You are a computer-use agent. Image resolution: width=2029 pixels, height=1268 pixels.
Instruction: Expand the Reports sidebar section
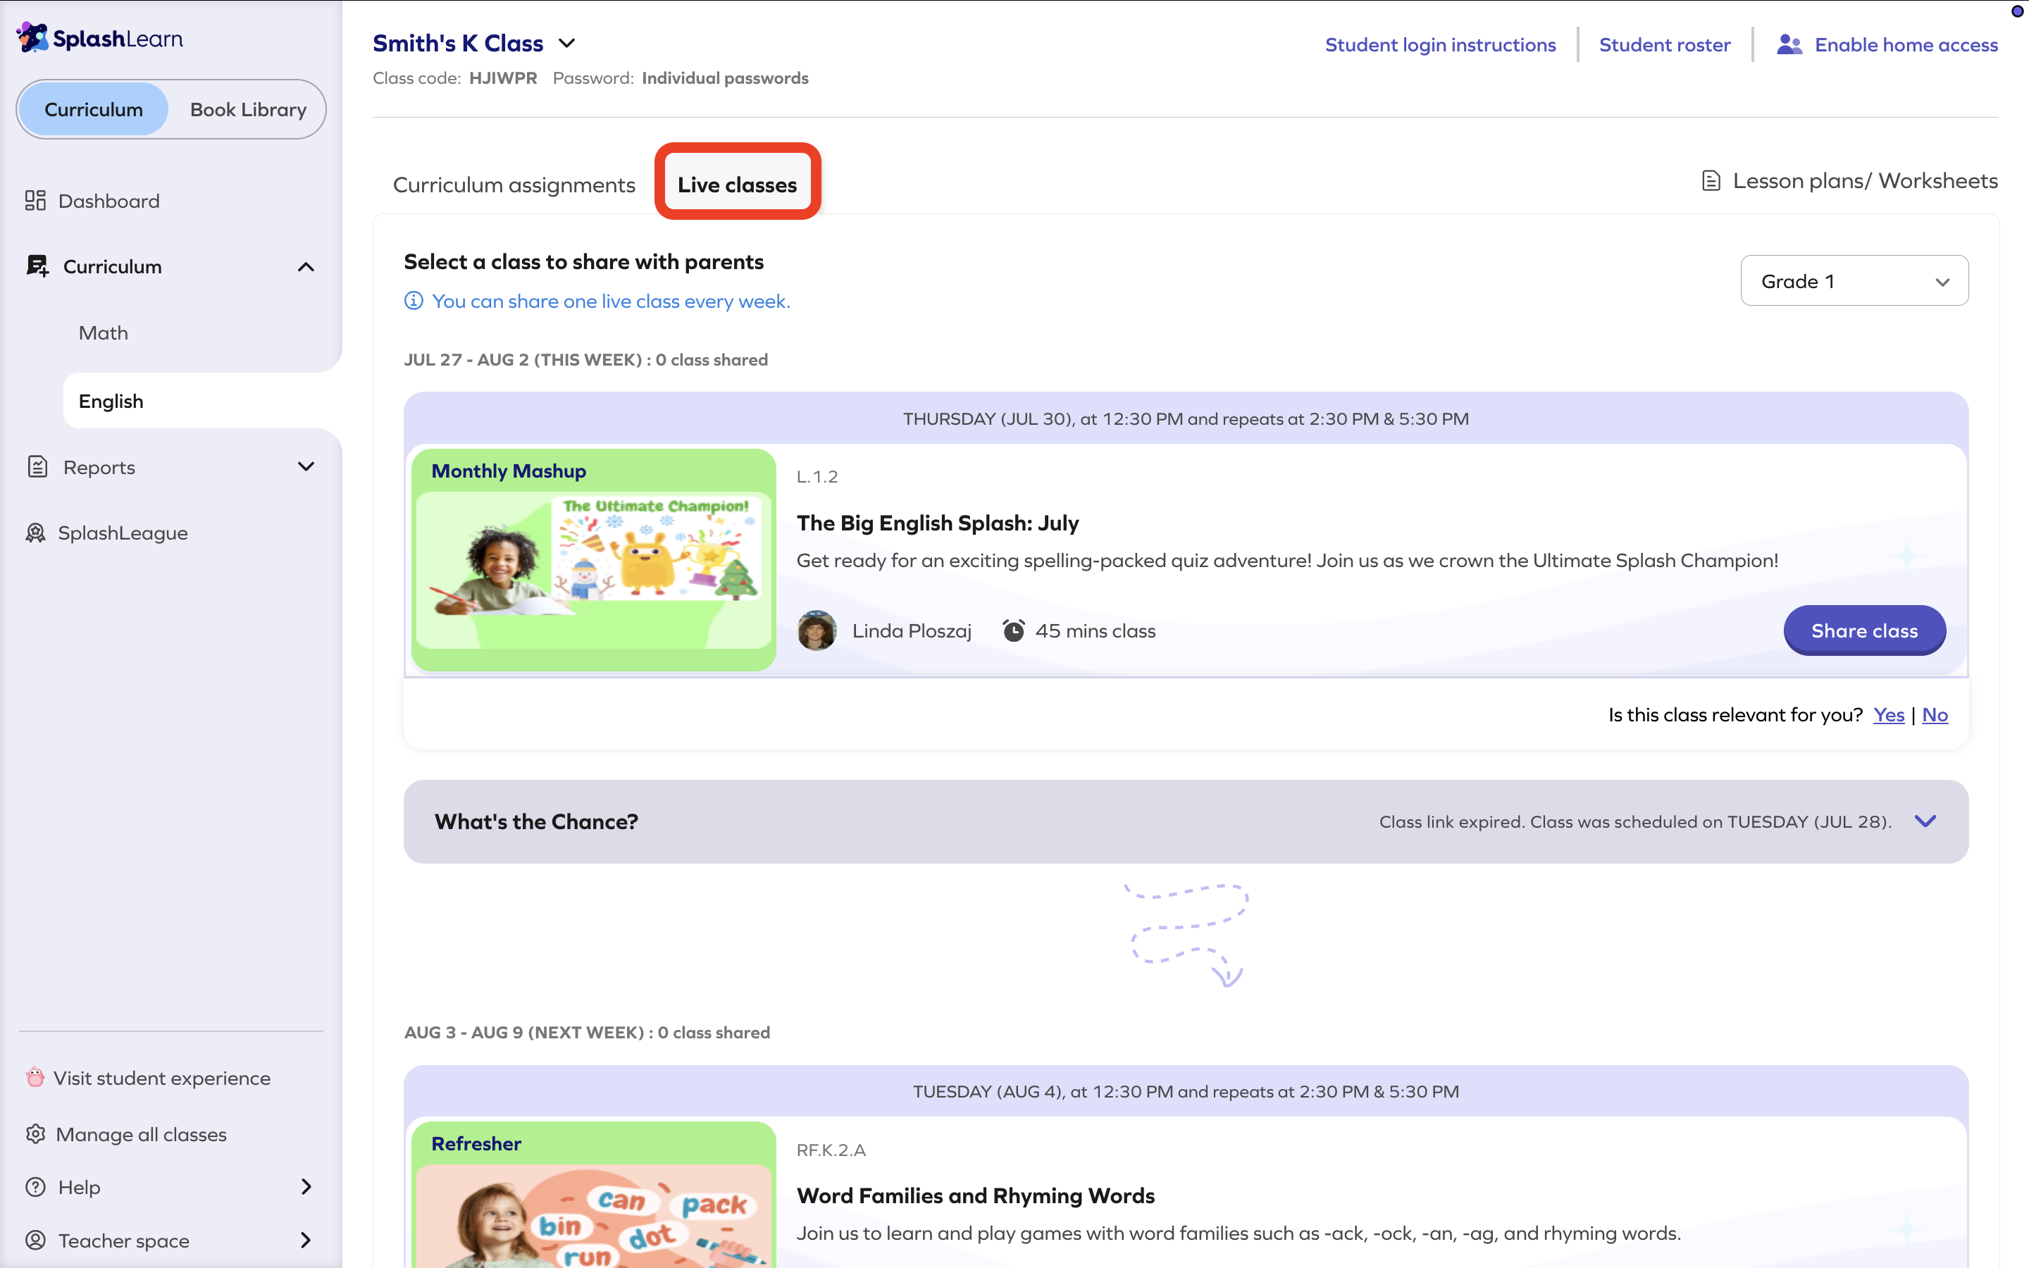coord(306,466)
